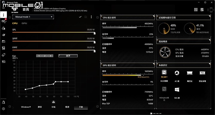215x115 pixels.
Task: Toggle the MSHybrid mode setting
Action: coord(164,89)
